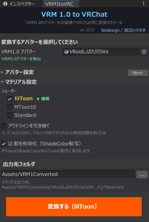Open the object picker for VRM1.0 avatar
The image size is (149, 222).
144,52
